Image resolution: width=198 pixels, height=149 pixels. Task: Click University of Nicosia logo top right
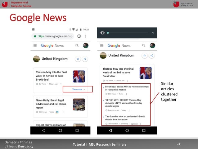(x=183, y=4)
